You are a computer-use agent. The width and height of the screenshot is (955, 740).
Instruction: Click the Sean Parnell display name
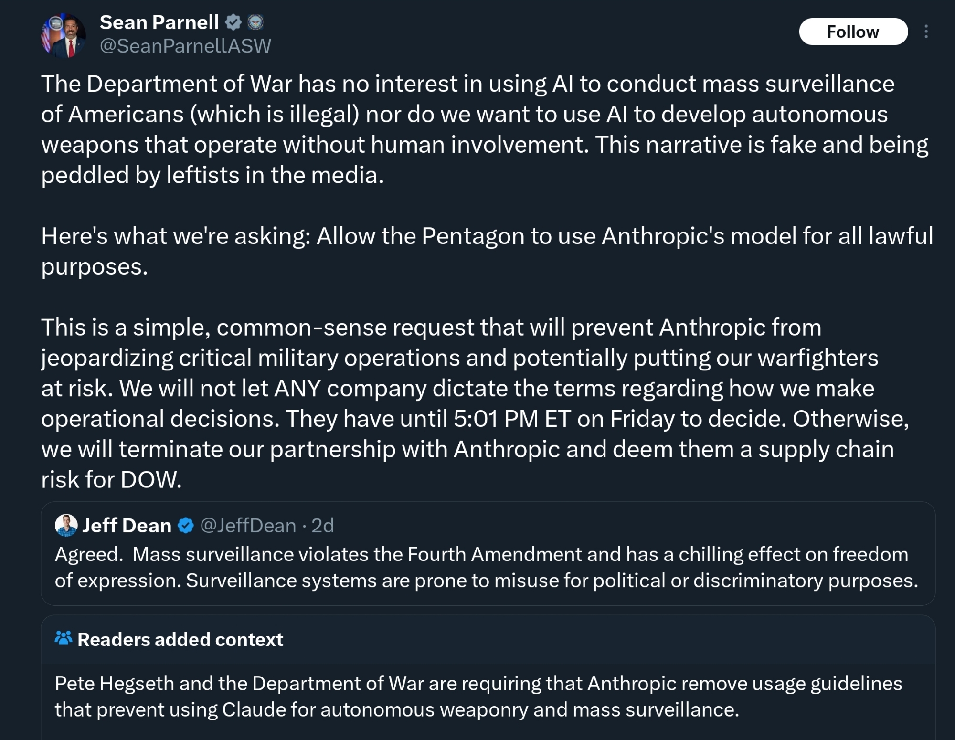[159, 22]
